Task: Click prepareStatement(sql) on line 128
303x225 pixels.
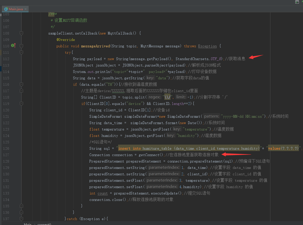Action: 211,161
